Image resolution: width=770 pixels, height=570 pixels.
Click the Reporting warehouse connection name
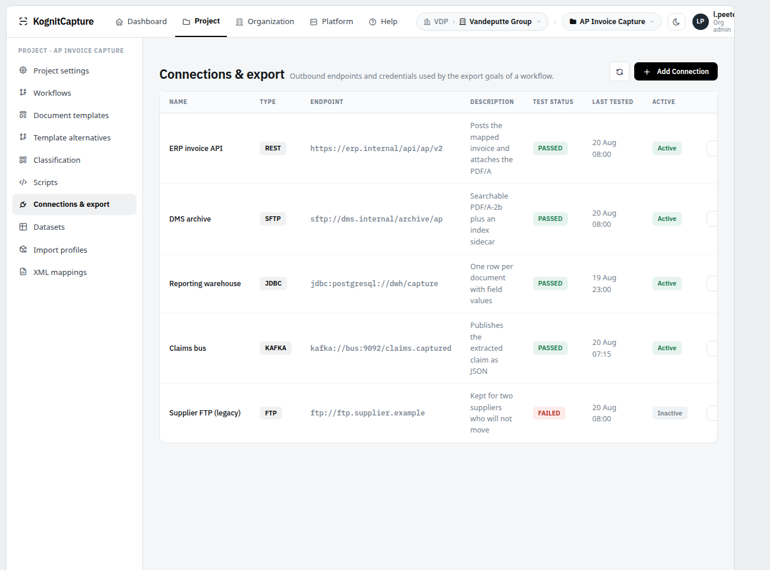pyautogui.click(x=205, y=284)
